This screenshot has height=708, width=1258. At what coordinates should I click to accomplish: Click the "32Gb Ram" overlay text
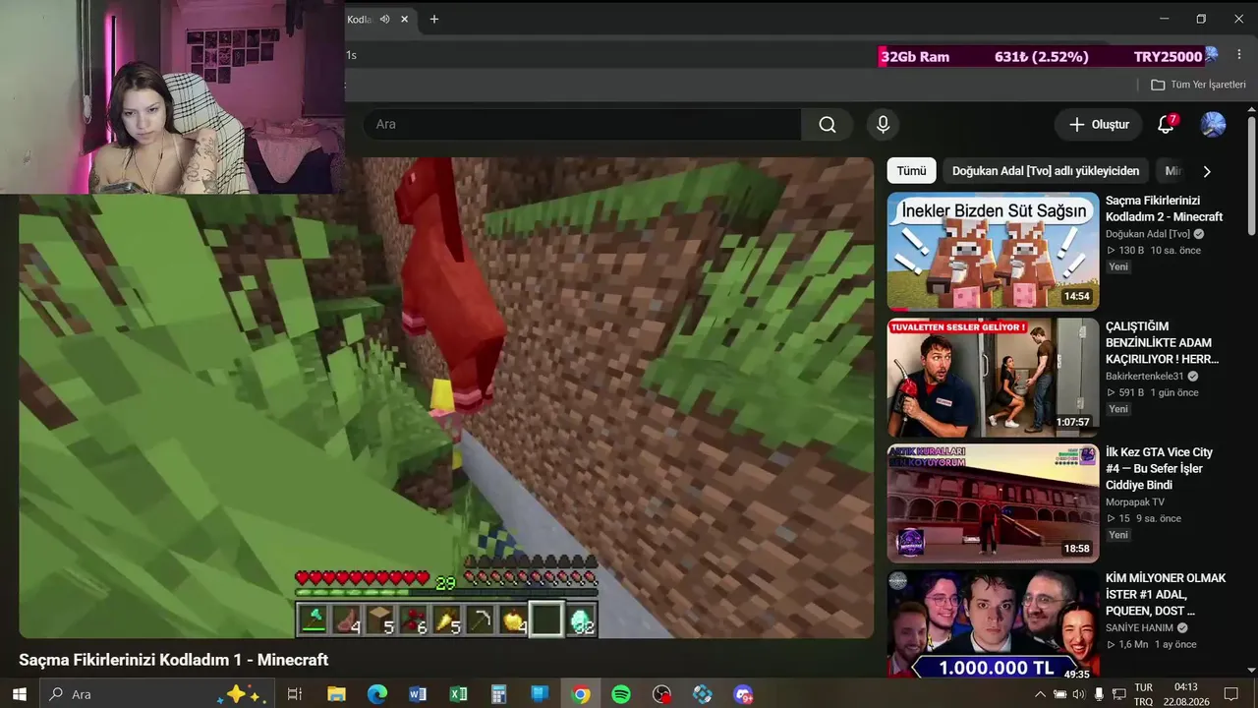[915, 57]
